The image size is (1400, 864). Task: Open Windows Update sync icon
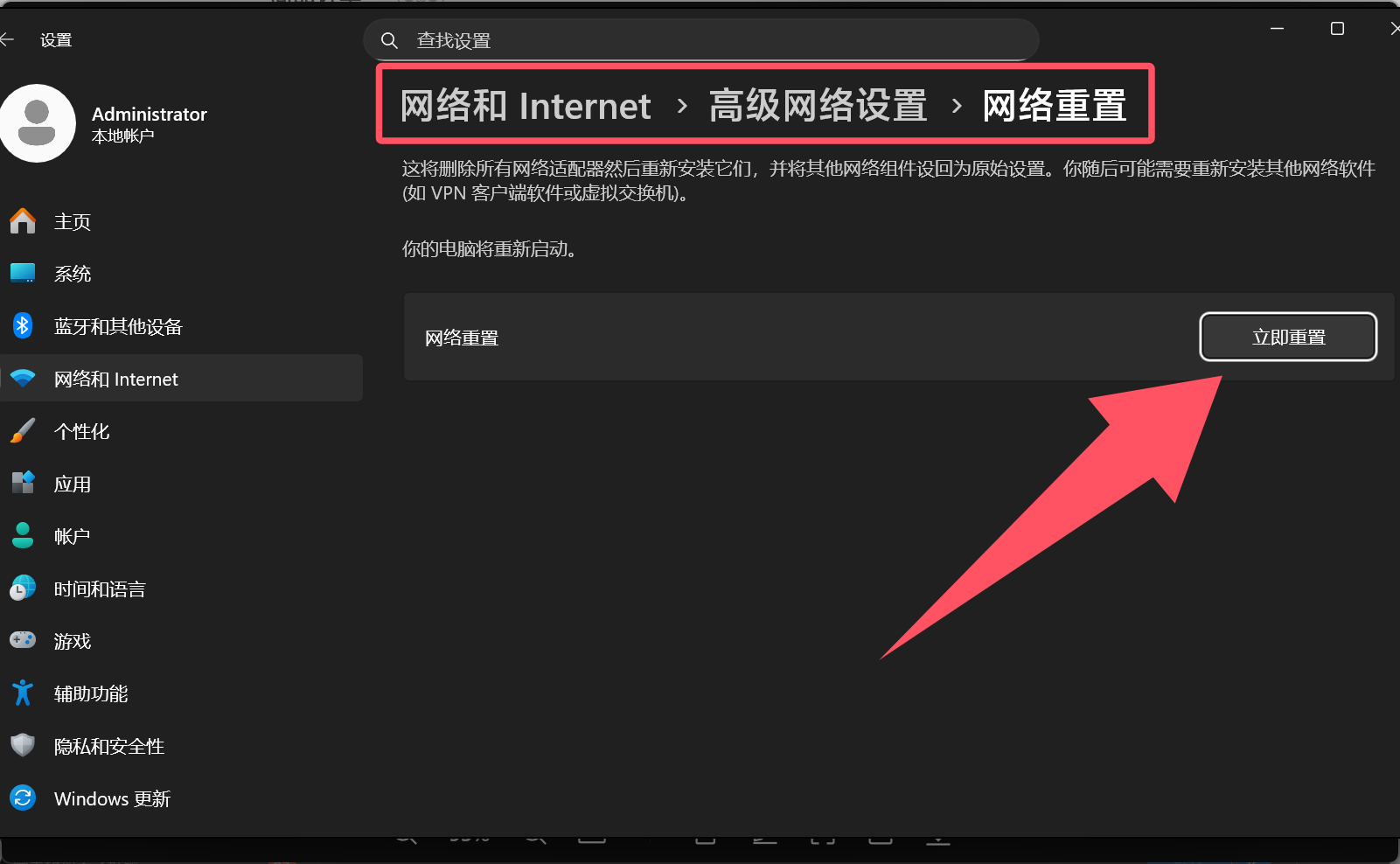23,798
